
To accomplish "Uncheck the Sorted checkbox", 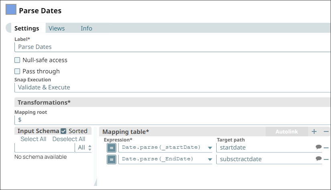I will (63, 131).
